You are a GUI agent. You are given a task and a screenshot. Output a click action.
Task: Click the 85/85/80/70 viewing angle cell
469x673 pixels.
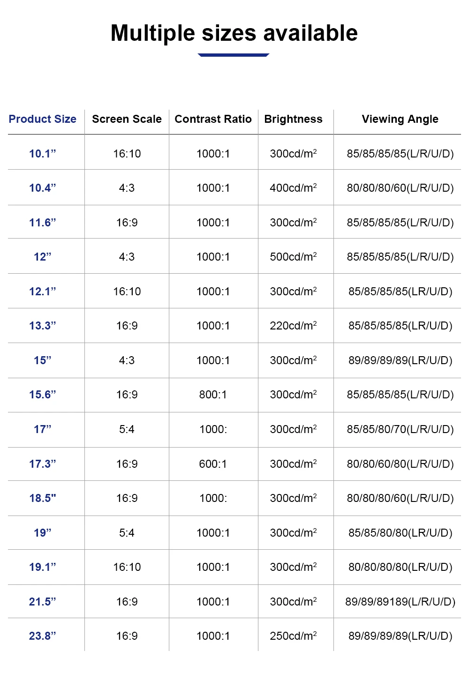pos(400,429)
